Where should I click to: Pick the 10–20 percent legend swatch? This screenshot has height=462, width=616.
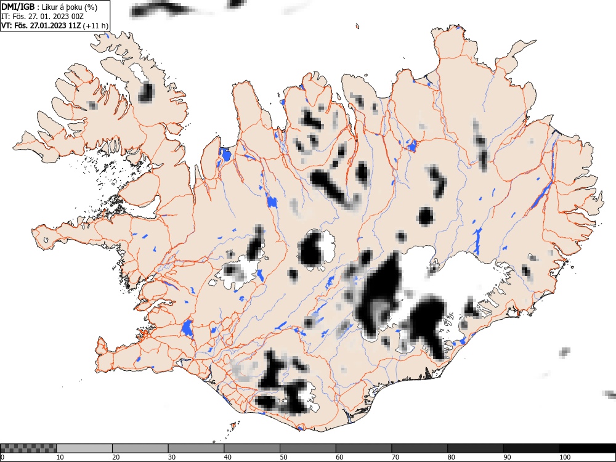click(84, 448)
